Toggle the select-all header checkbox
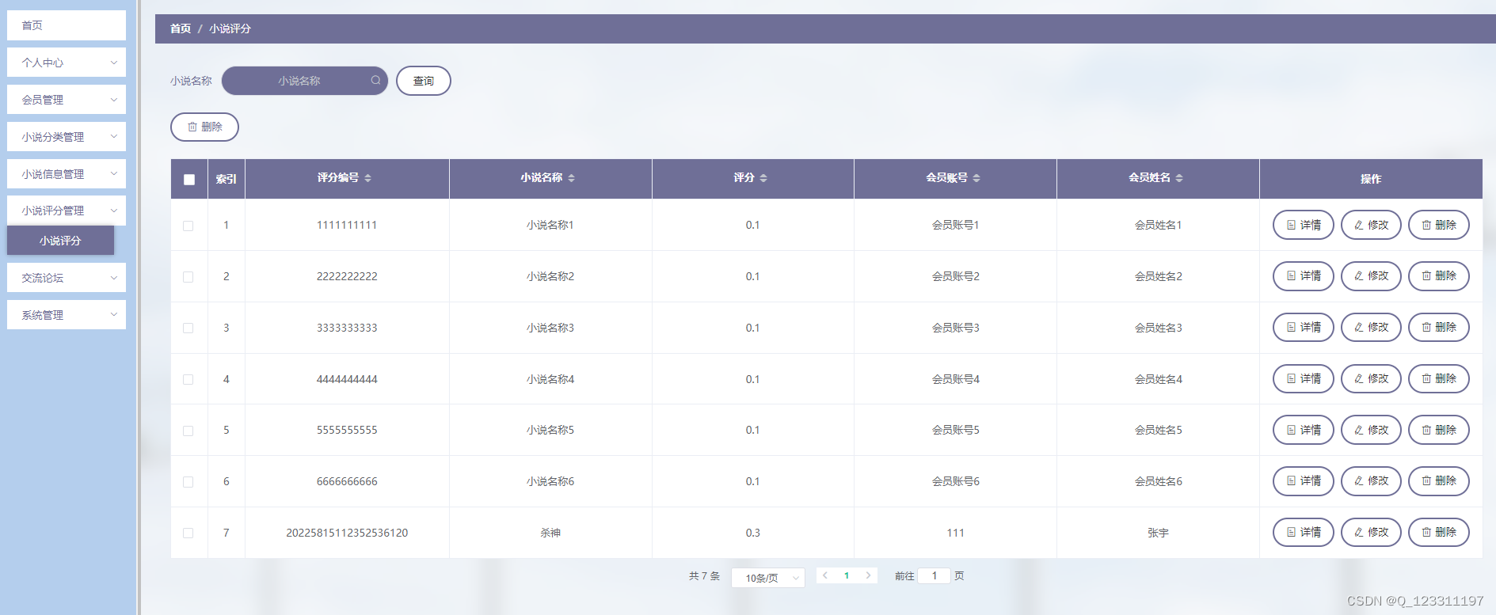 189,179
